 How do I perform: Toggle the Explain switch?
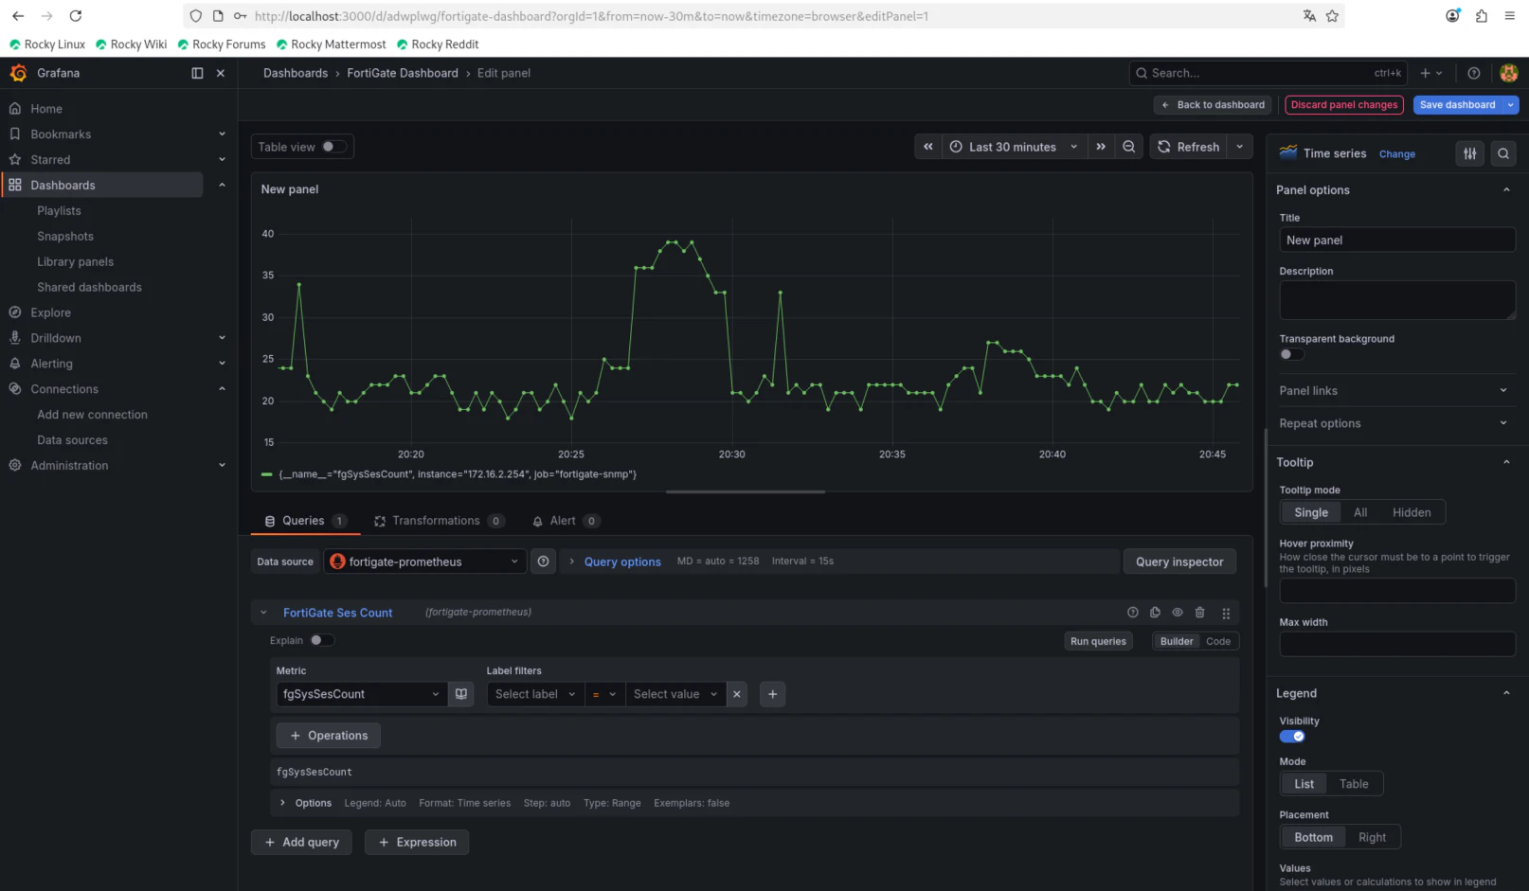click(x=321, y=640)
